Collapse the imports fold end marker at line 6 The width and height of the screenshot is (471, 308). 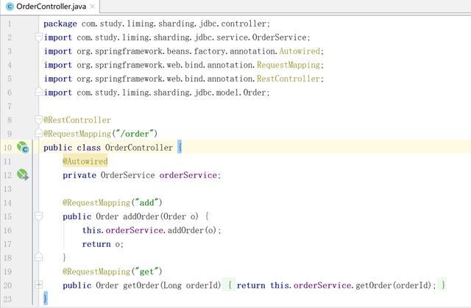click(38, 91)
